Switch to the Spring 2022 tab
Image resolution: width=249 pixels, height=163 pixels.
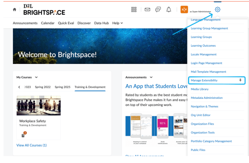43,87
